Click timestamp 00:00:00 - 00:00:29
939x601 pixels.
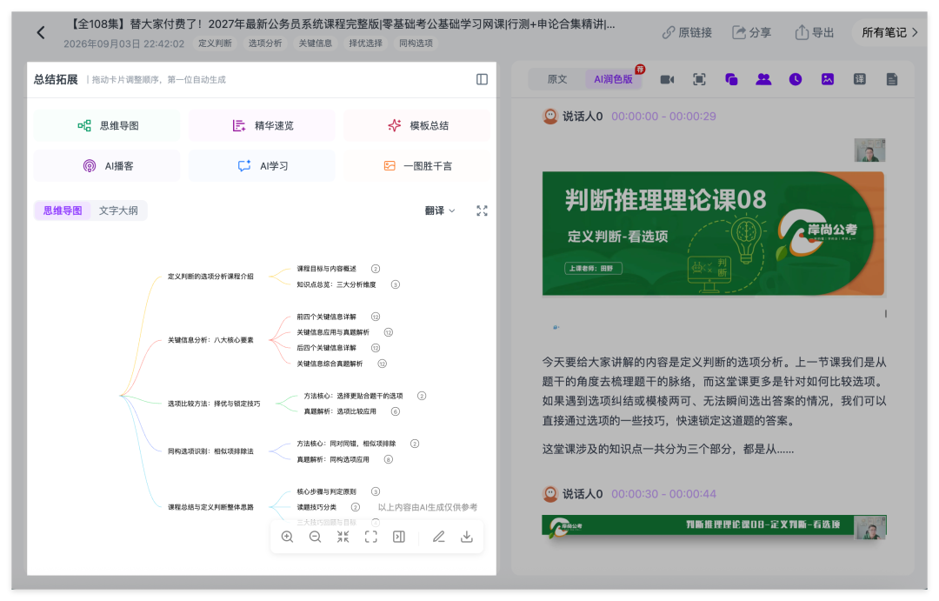click(x=663, y=117)
